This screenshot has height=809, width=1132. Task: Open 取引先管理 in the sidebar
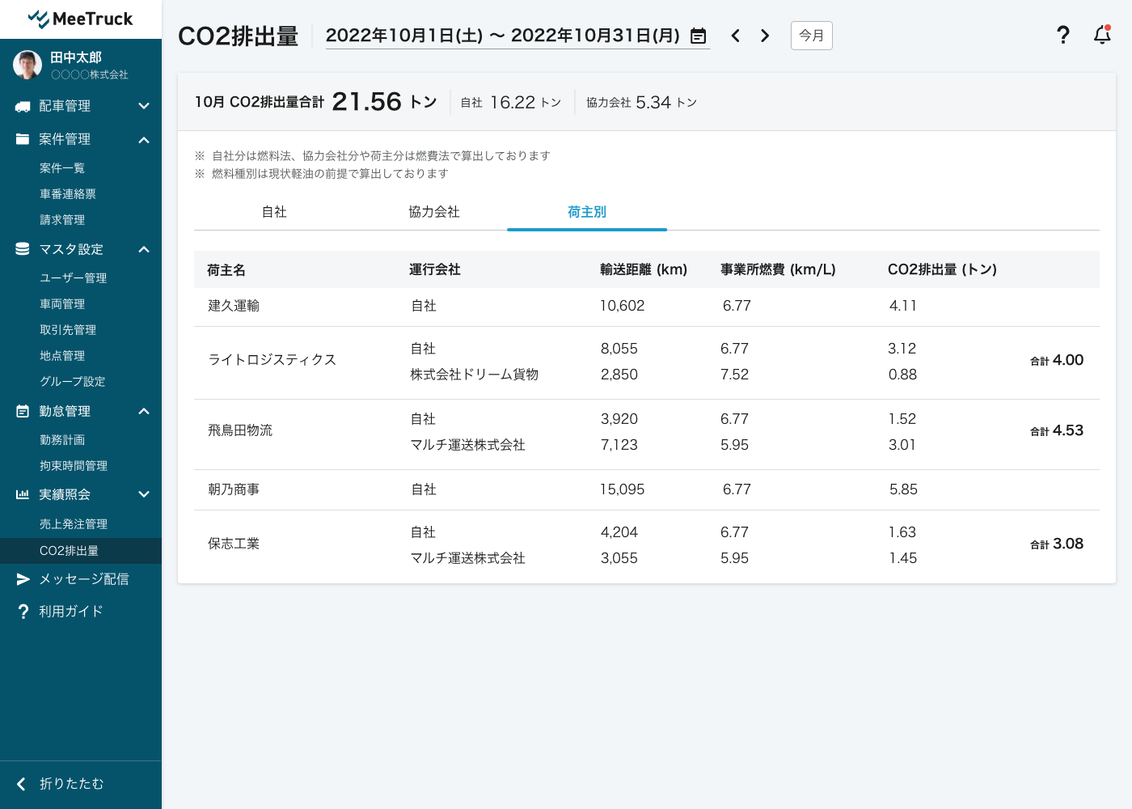68,330
